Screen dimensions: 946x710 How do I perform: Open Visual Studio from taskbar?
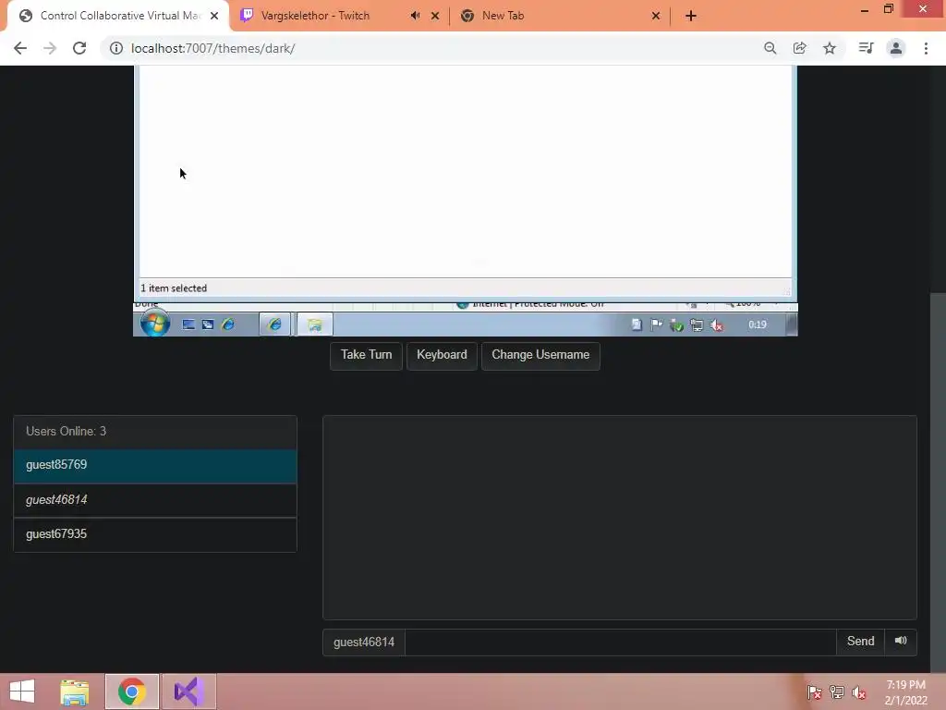point(188,692)
